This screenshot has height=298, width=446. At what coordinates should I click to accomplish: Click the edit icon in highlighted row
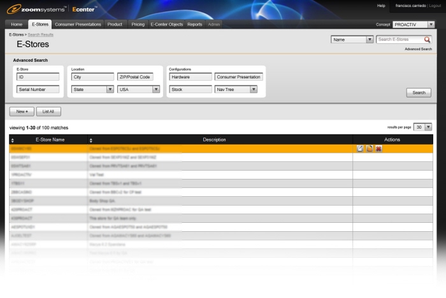[360, 148]
